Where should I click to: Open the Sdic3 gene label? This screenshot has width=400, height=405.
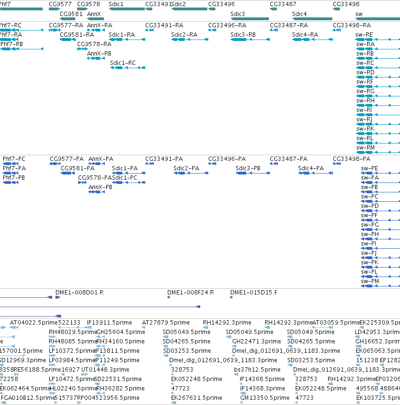tap(237, 14)
